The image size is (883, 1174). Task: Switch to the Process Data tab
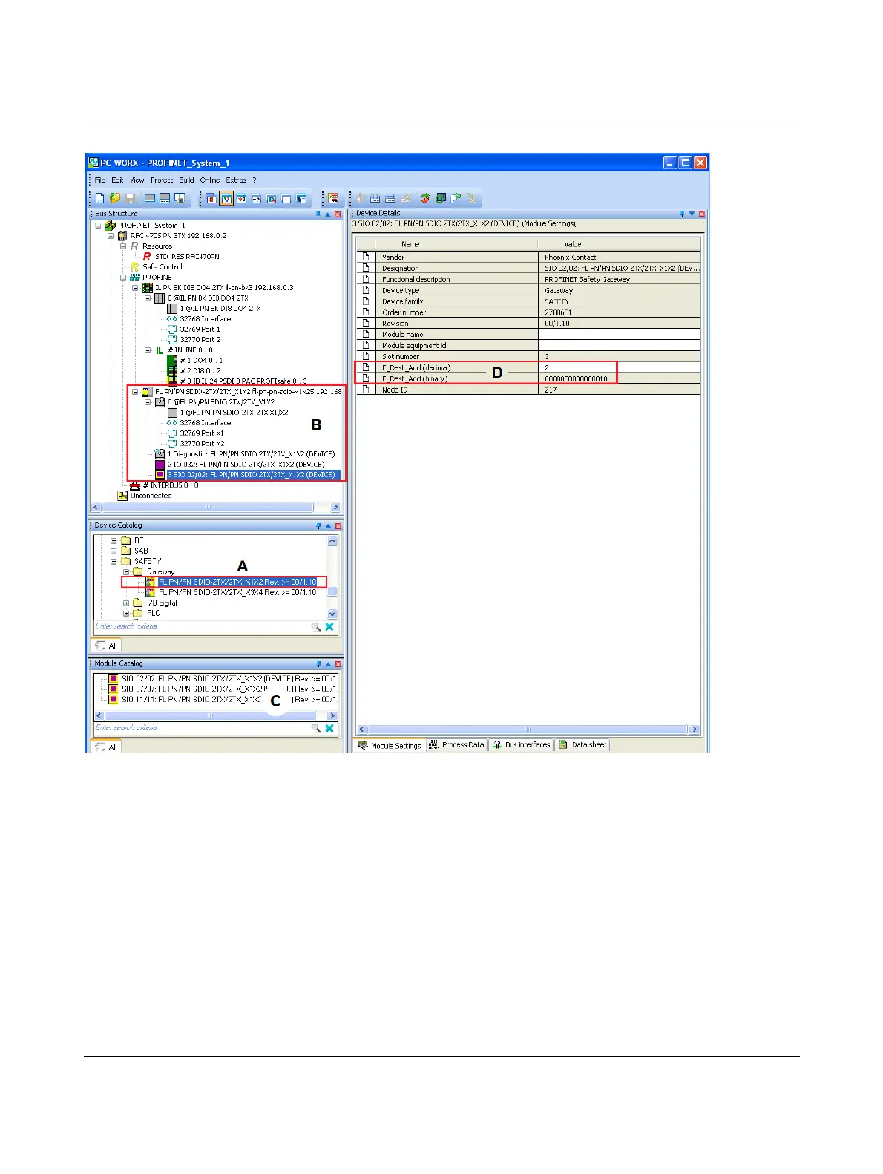tap(457, 745)
